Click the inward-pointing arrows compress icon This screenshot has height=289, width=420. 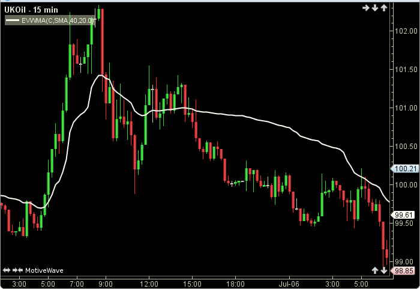point(17,270)
